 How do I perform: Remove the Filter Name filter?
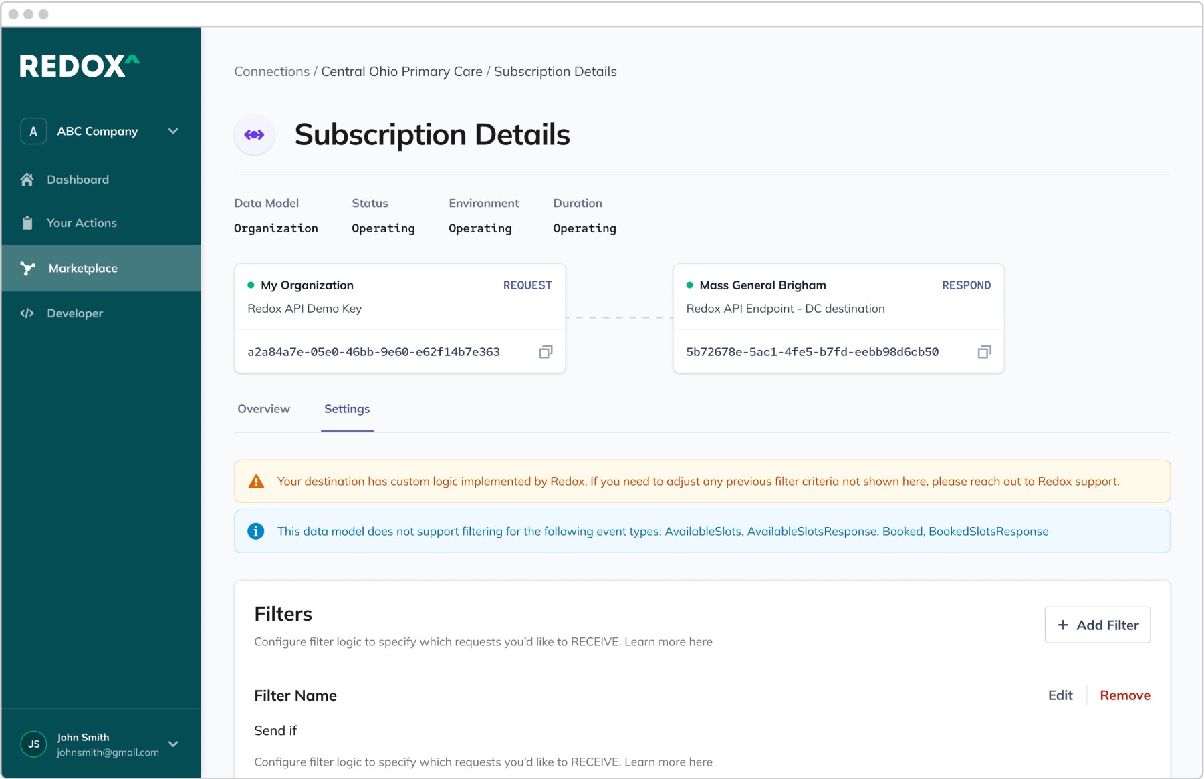pyautogui.click(x=1125, y=695)
